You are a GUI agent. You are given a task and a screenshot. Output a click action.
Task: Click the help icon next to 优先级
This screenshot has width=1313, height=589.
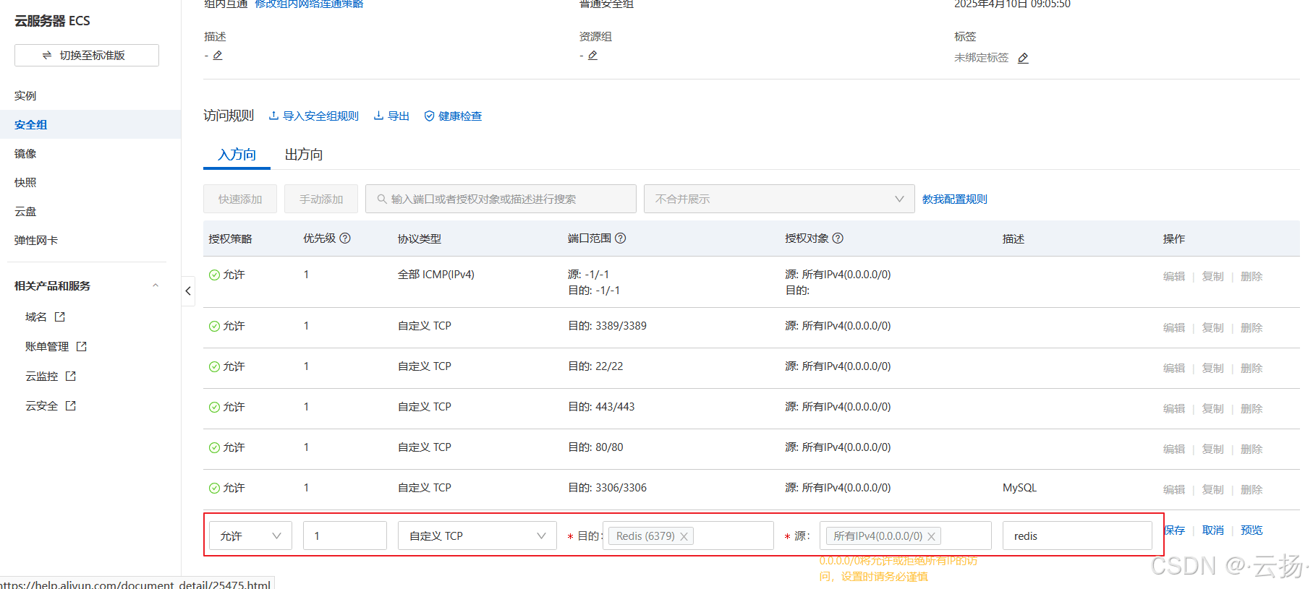coord(345,238)
